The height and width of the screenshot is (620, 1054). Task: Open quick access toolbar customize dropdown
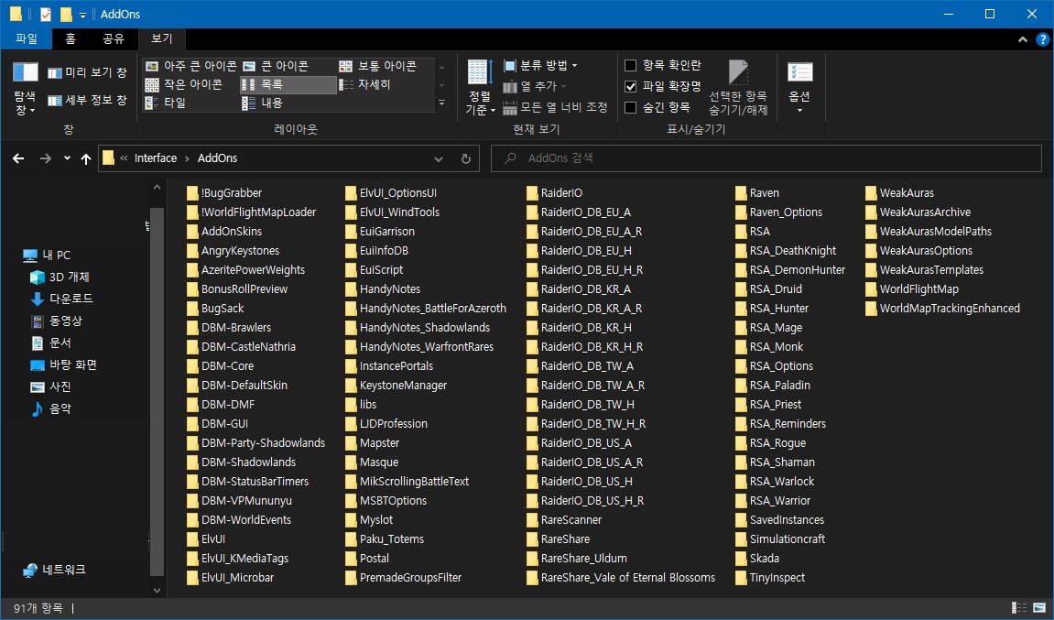coord(82,14)
